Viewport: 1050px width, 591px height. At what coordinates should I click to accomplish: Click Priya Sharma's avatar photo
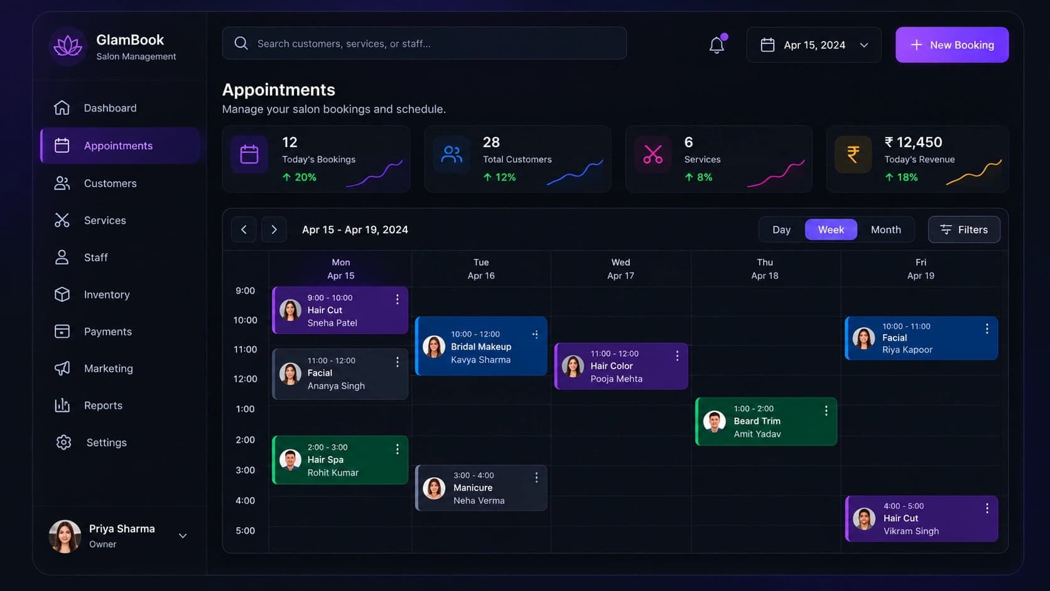click(x=65, y=536)
